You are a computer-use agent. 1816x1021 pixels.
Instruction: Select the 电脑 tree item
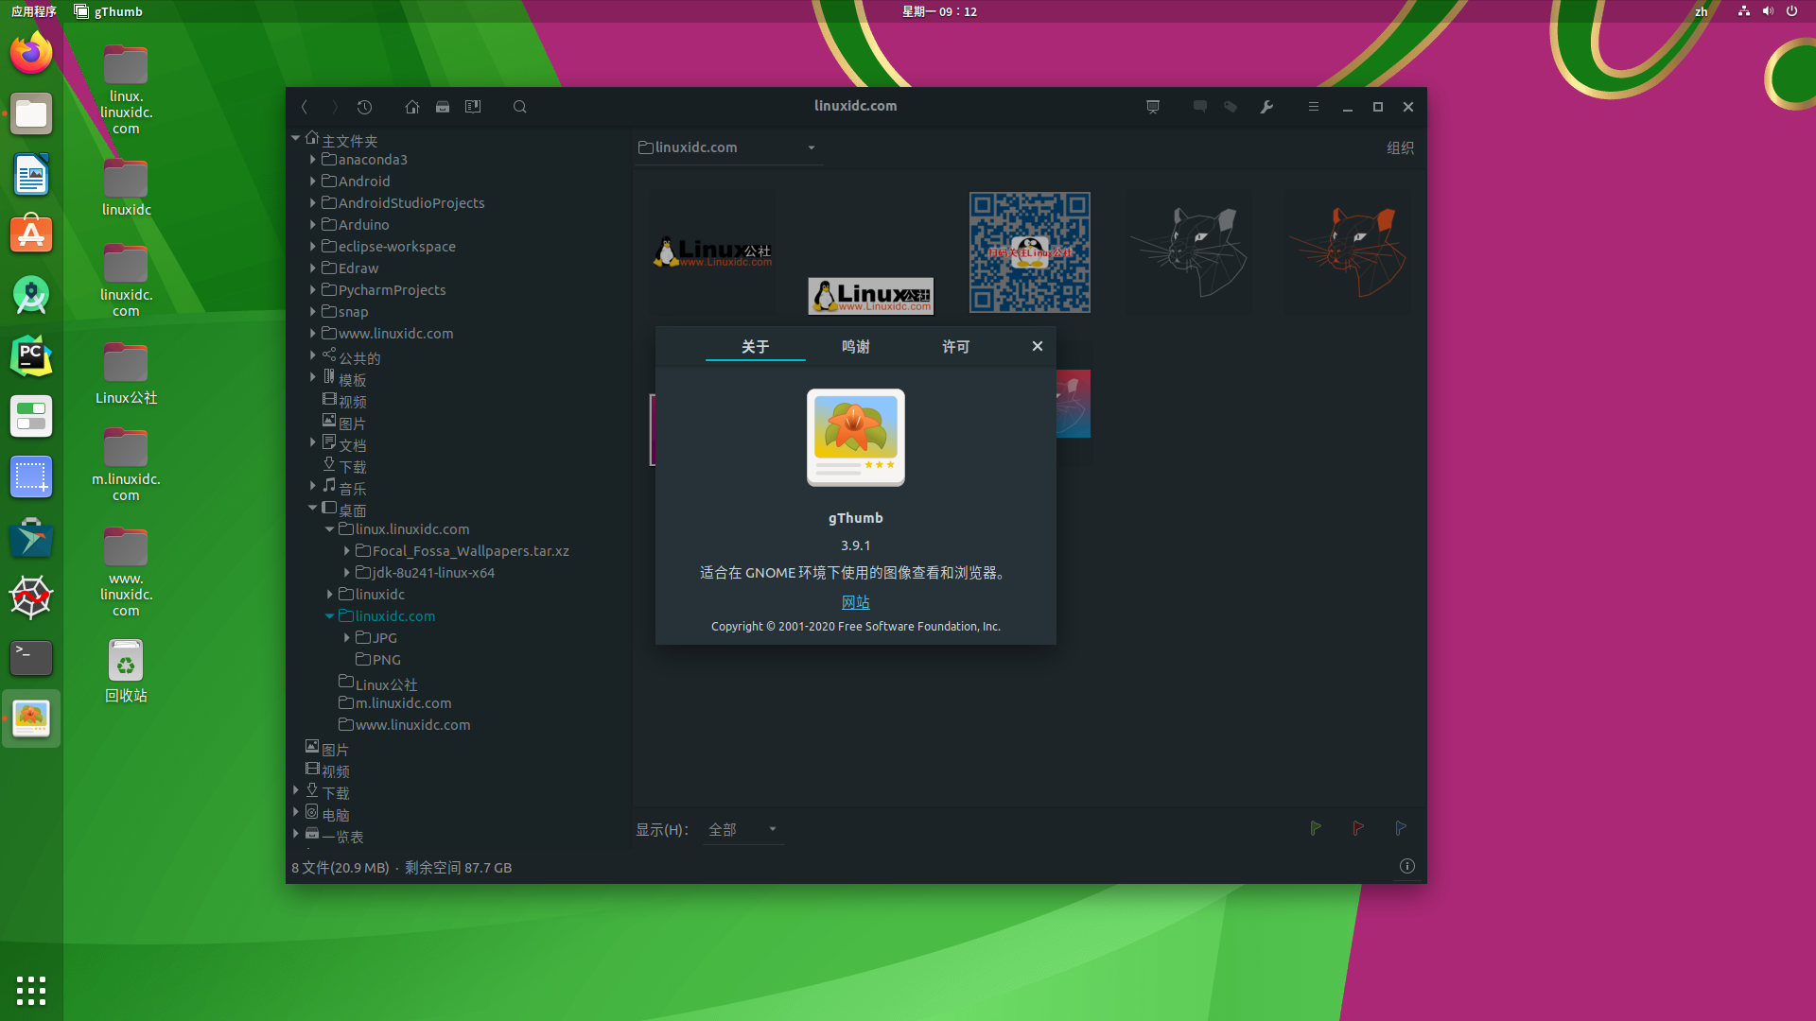tap(327, 813)
